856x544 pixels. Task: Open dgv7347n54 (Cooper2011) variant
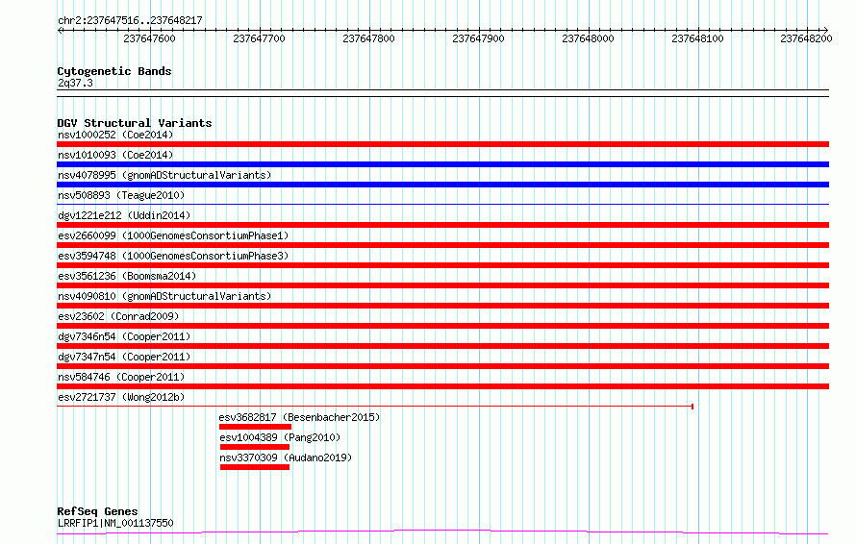pos(124,357)
